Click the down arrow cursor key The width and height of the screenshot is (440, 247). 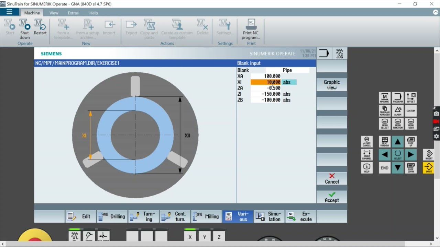[x=398, y=168]
